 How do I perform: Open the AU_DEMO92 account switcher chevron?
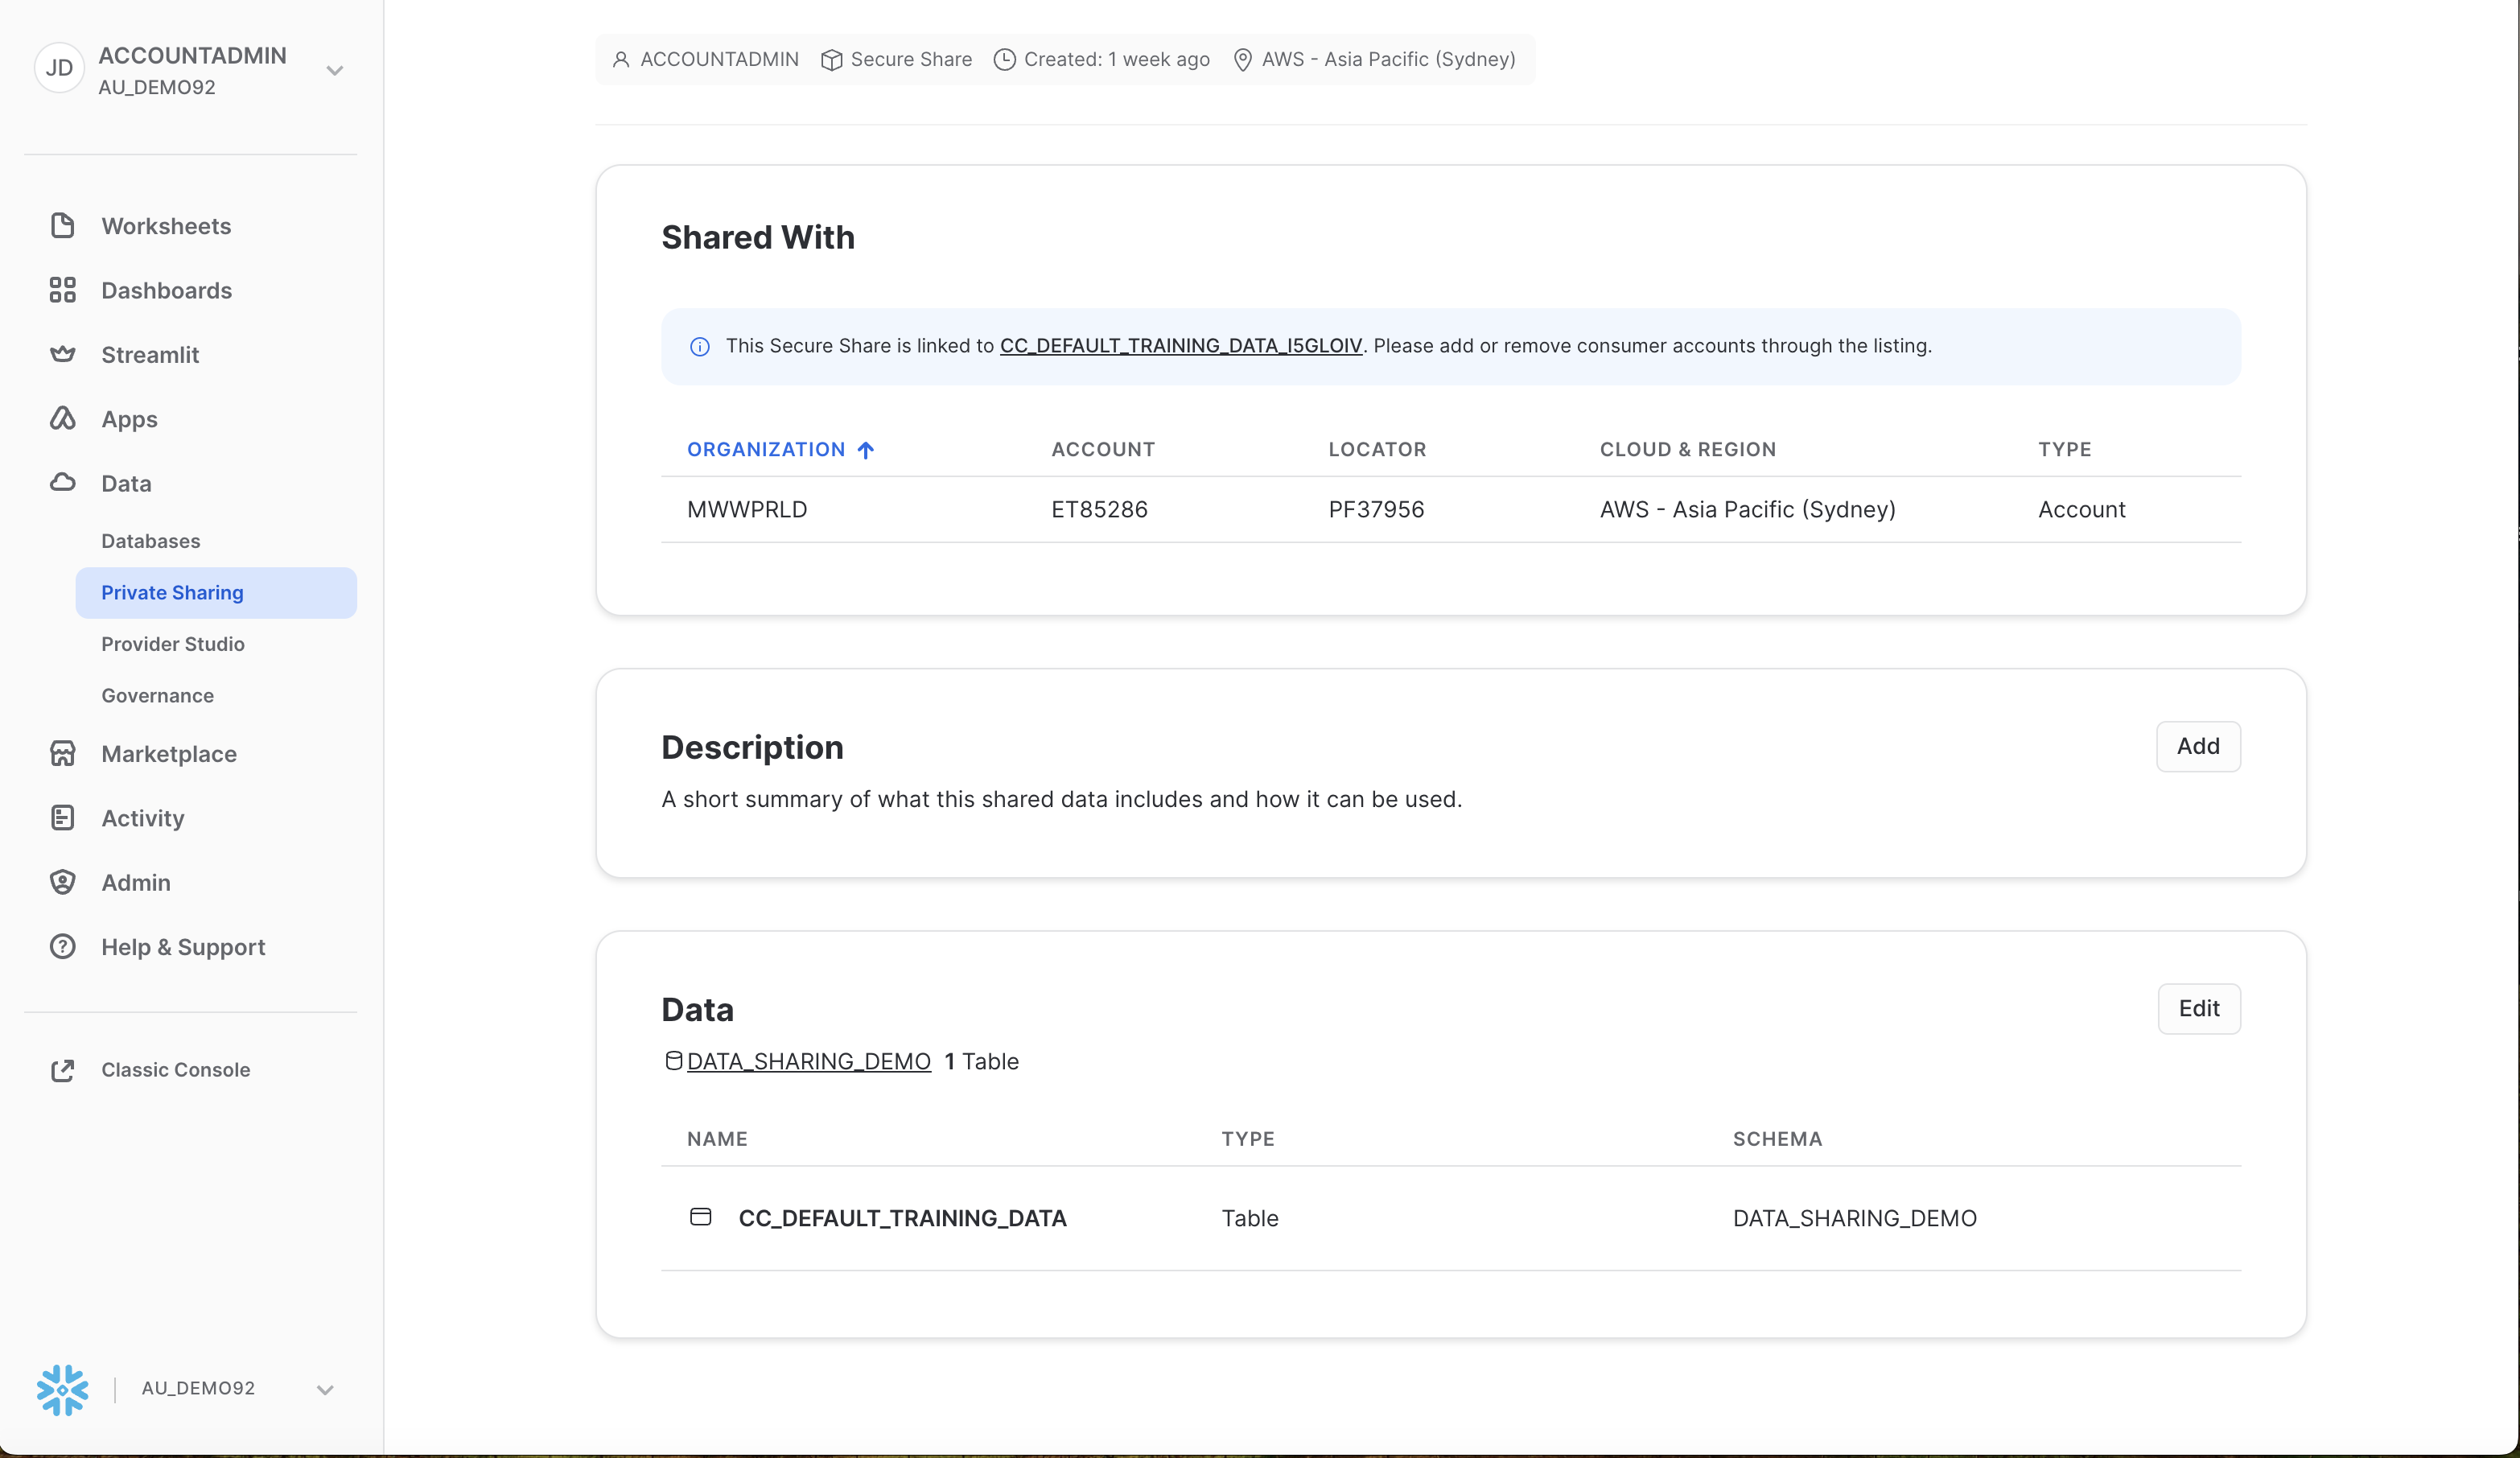[325, 1389]
